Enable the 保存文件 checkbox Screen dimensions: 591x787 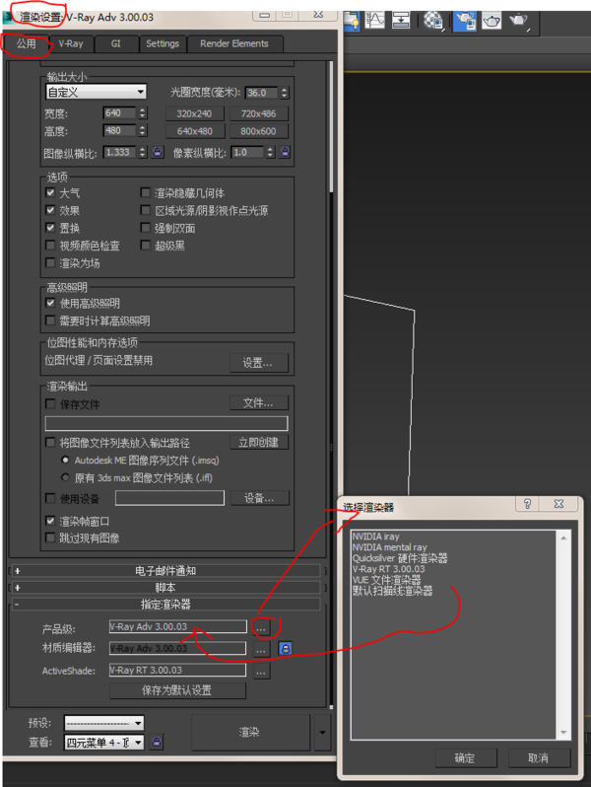pos(50,403)
